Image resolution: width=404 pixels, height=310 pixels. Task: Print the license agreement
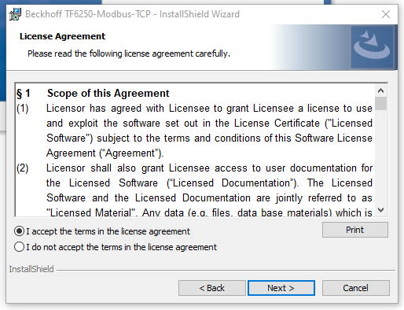[355, 230]
